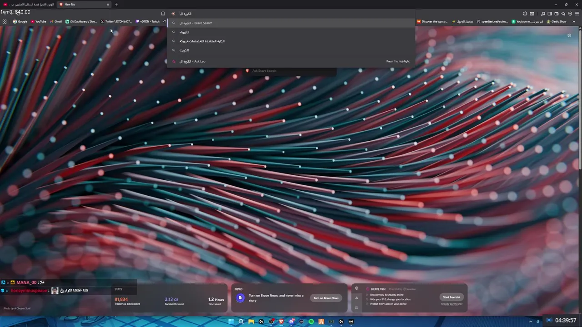The image size is (582, 327).
Task: Open Windows Start menu
Action: [231, 322]
